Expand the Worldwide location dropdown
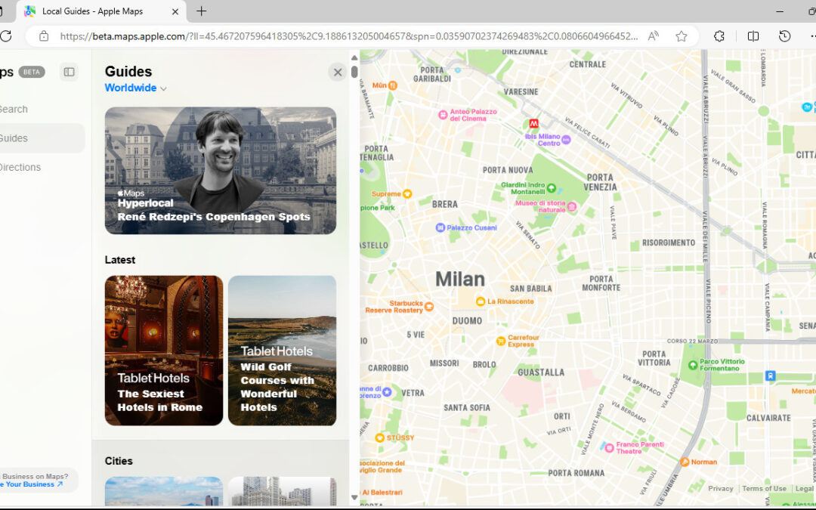The height and width of the screenshot is (510, 816). point(134,88)
